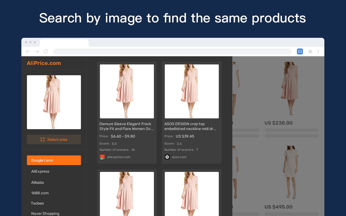Open result thumbnail below the Demure Sleeve card
Viewport: 346px width, 216px height.
pyautogui.click(x=127, y=194)
